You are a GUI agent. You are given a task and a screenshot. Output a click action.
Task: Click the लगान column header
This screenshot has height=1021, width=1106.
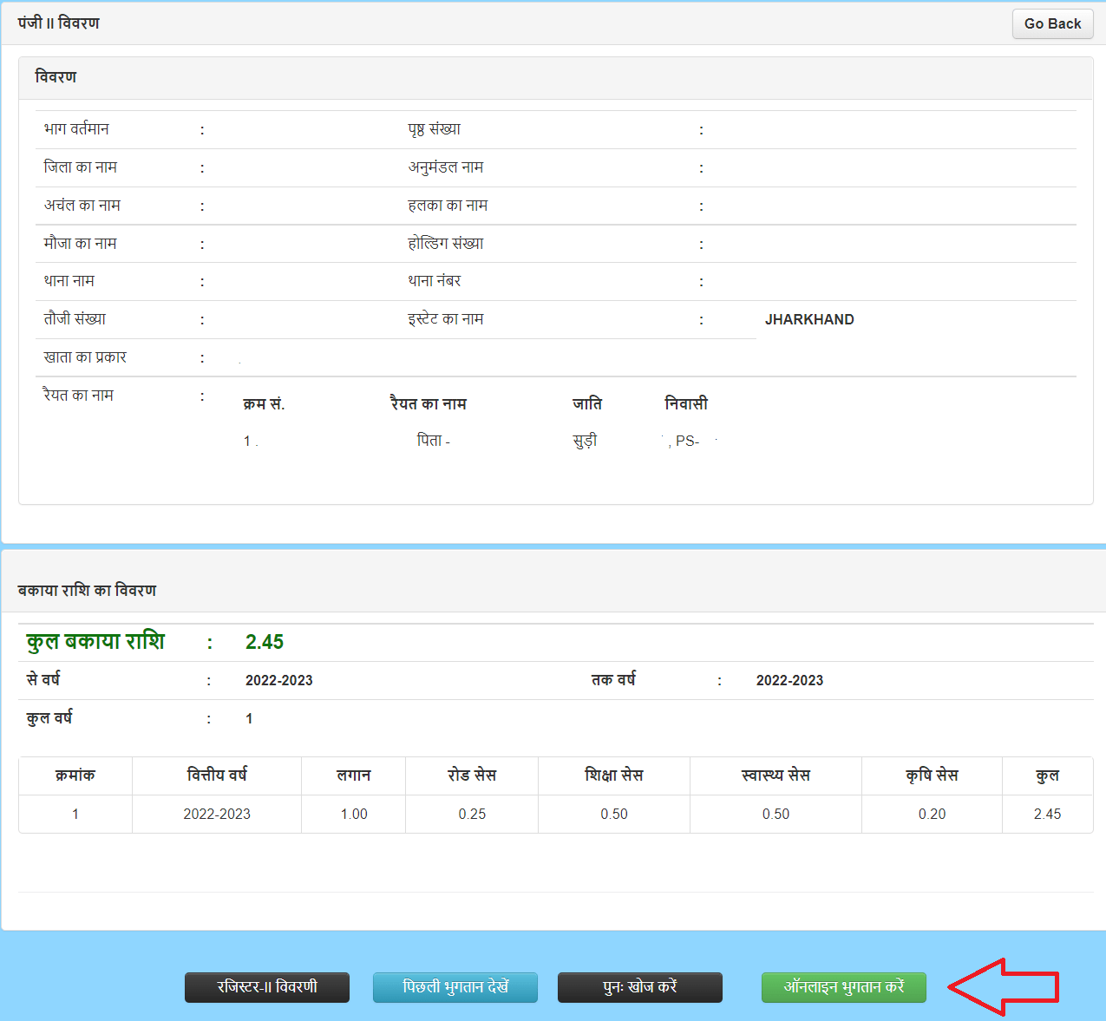[x=353, y=776]
